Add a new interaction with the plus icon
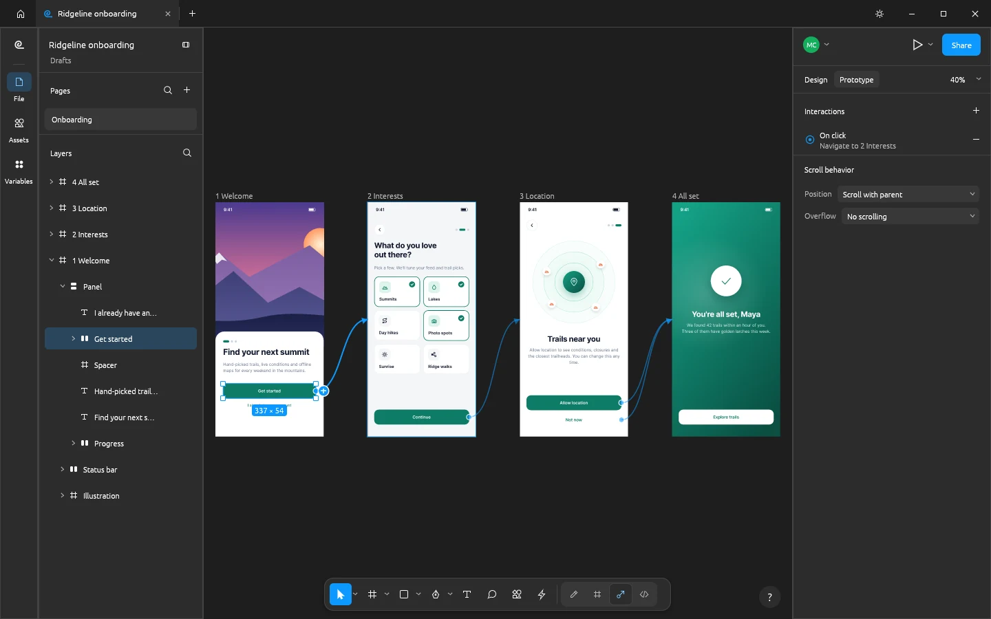This screenshot has width=991, height=619. pos(976,111)
